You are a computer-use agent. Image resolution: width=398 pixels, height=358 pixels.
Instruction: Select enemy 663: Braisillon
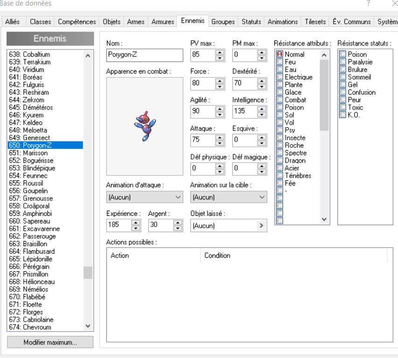(x=45, y=244)
